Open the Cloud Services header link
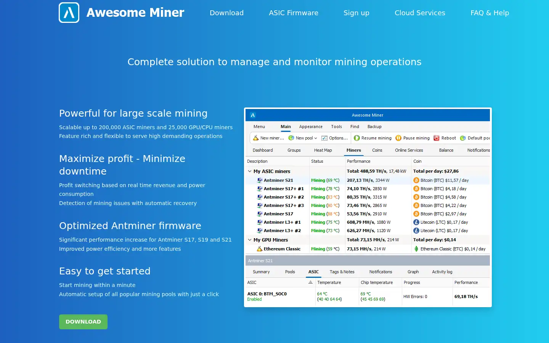Viewport: 549px width, 343px height. 420,13
